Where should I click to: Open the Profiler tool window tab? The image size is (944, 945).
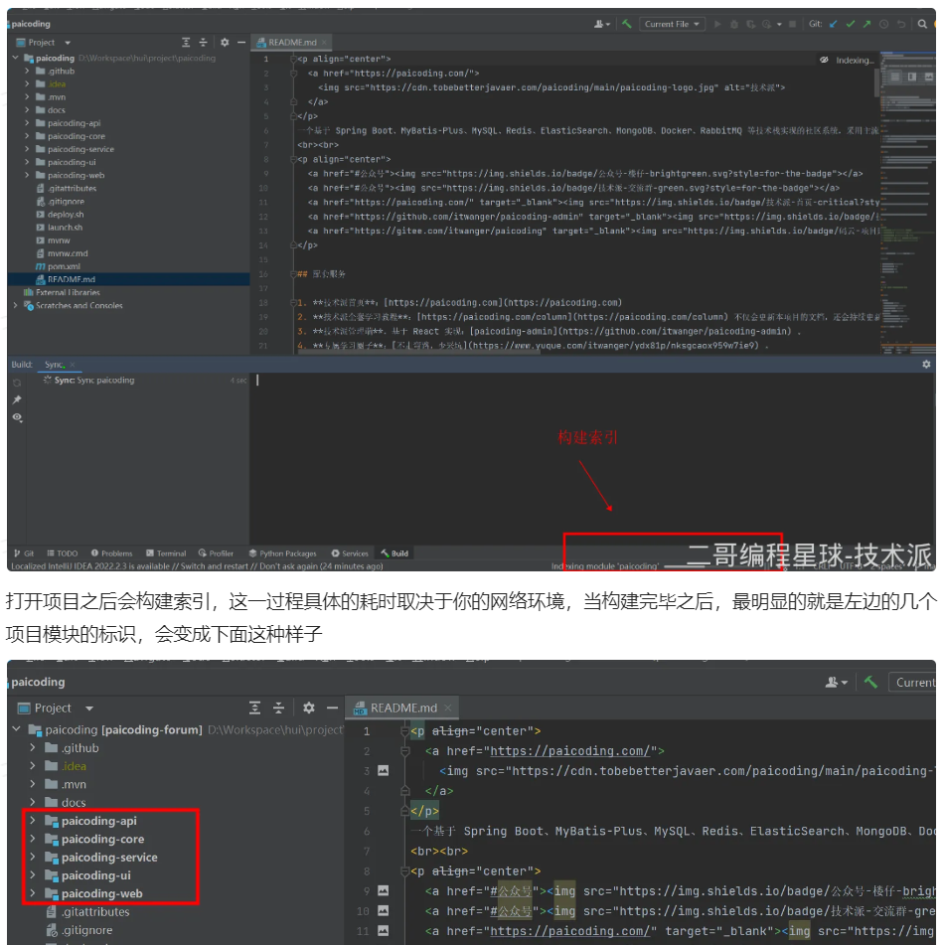[216, 553]
